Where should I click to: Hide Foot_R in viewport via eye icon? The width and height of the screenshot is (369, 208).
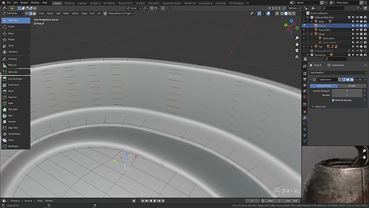(x=357, y=26)
